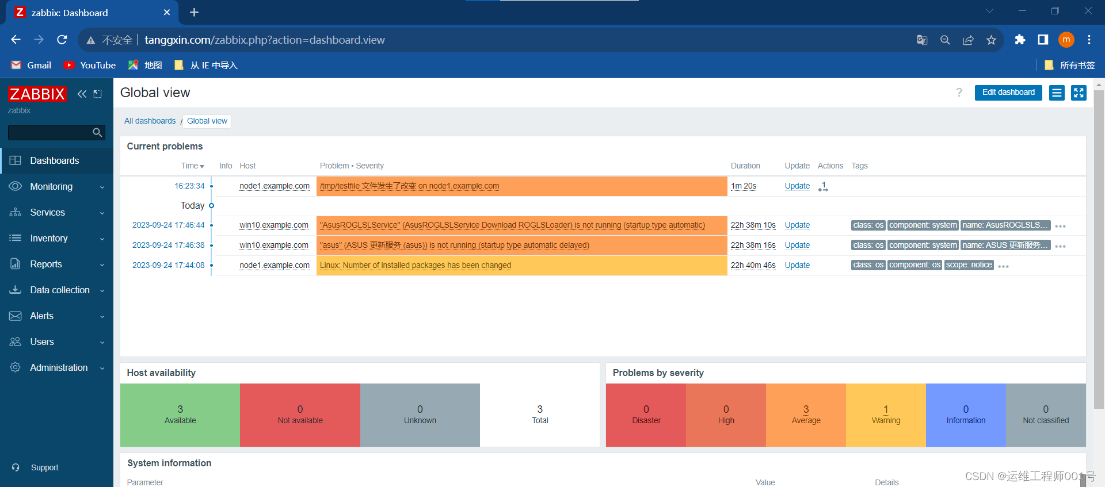Sort problems by Time column
This screenshot has height=487, width=1105.
click(x=192, y=166)
